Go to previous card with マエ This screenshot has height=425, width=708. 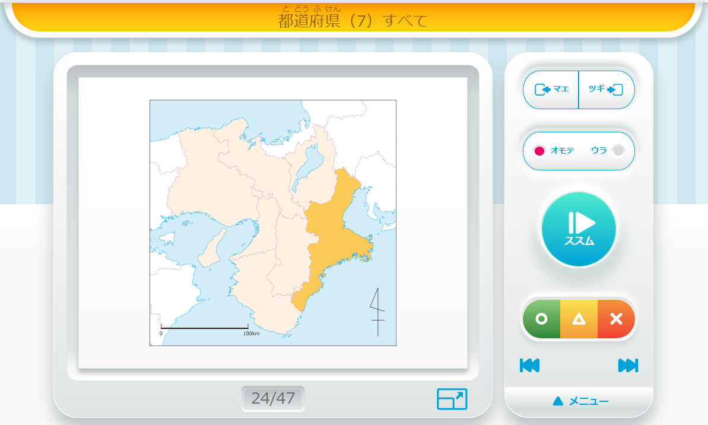[551, 90]
